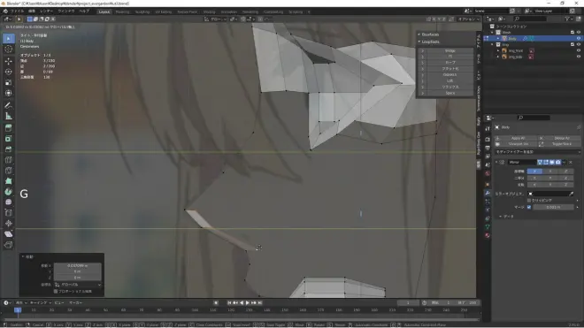This screenshot has height=328, width=584.
Task: Click the Move X value field
Action: 78,265
